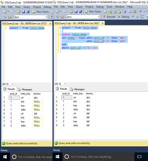Image resolution: width=148 pixels, height=161 pixels.
Task: Click New Query button in right toolbar
Action: click(x=93, y=12)
